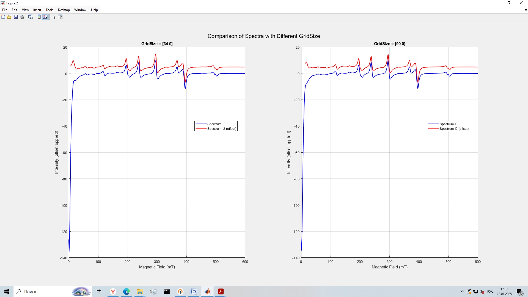Screen dimensions: 528x297
Task: Click the taskbar search box 'Поиск'
Action: pyautogui.click(x=53, y=291)
